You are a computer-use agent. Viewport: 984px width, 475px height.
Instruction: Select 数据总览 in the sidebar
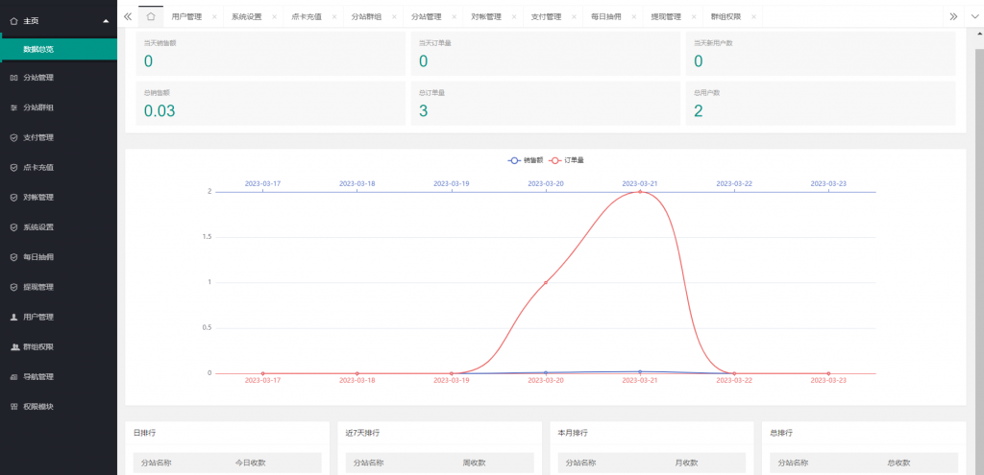click(59, 50)
